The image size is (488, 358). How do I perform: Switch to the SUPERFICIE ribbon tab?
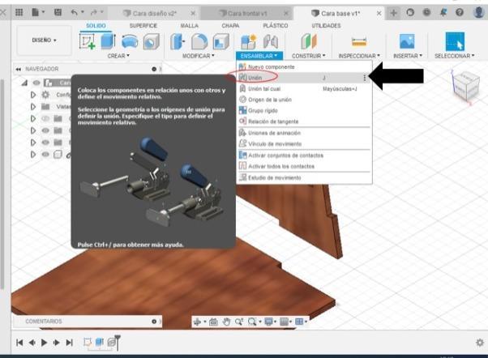(x=143, y=25)
